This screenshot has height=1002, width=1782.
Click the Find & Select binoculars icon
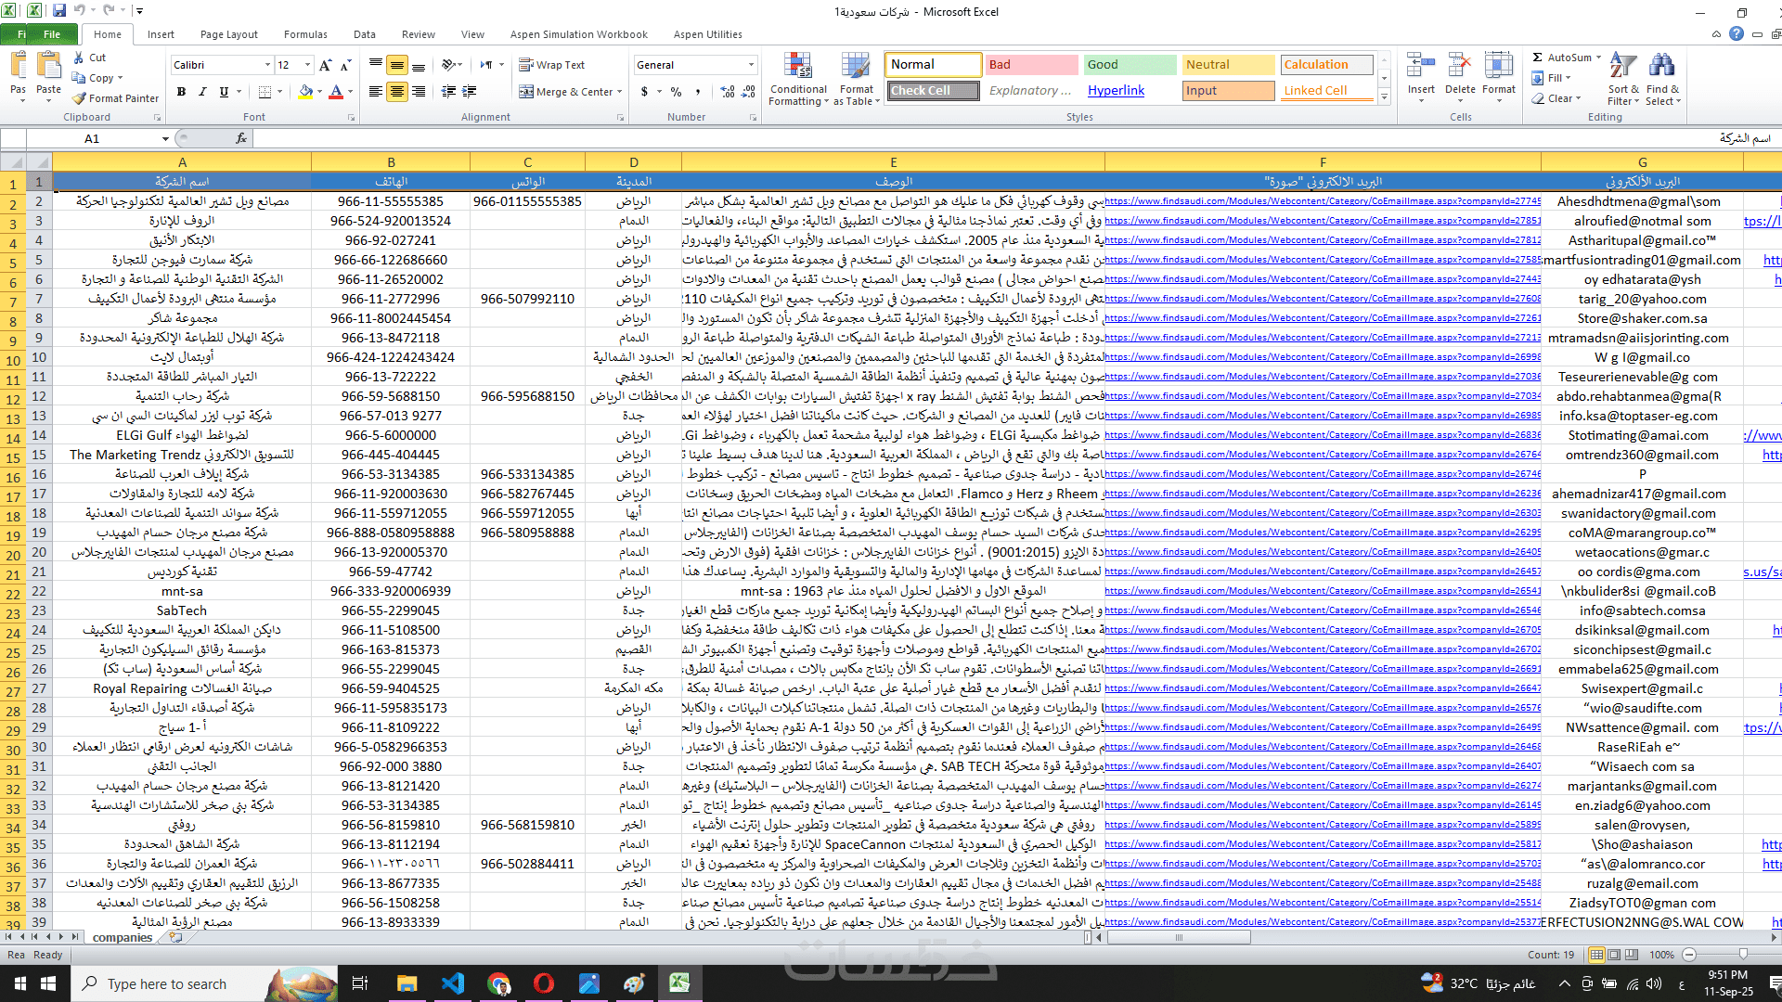[1661, 67]
